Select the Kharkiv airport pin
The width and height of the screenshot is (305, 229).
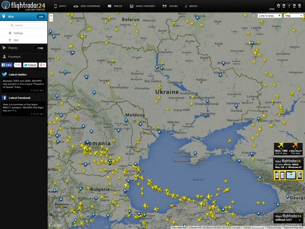[x=220, y=75]
